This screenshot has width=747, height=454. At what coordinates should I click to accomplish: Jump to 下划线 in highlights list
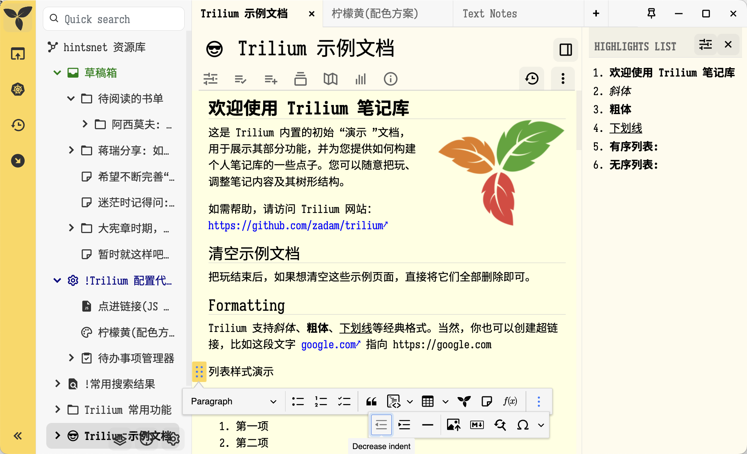(x=626, y=128)
